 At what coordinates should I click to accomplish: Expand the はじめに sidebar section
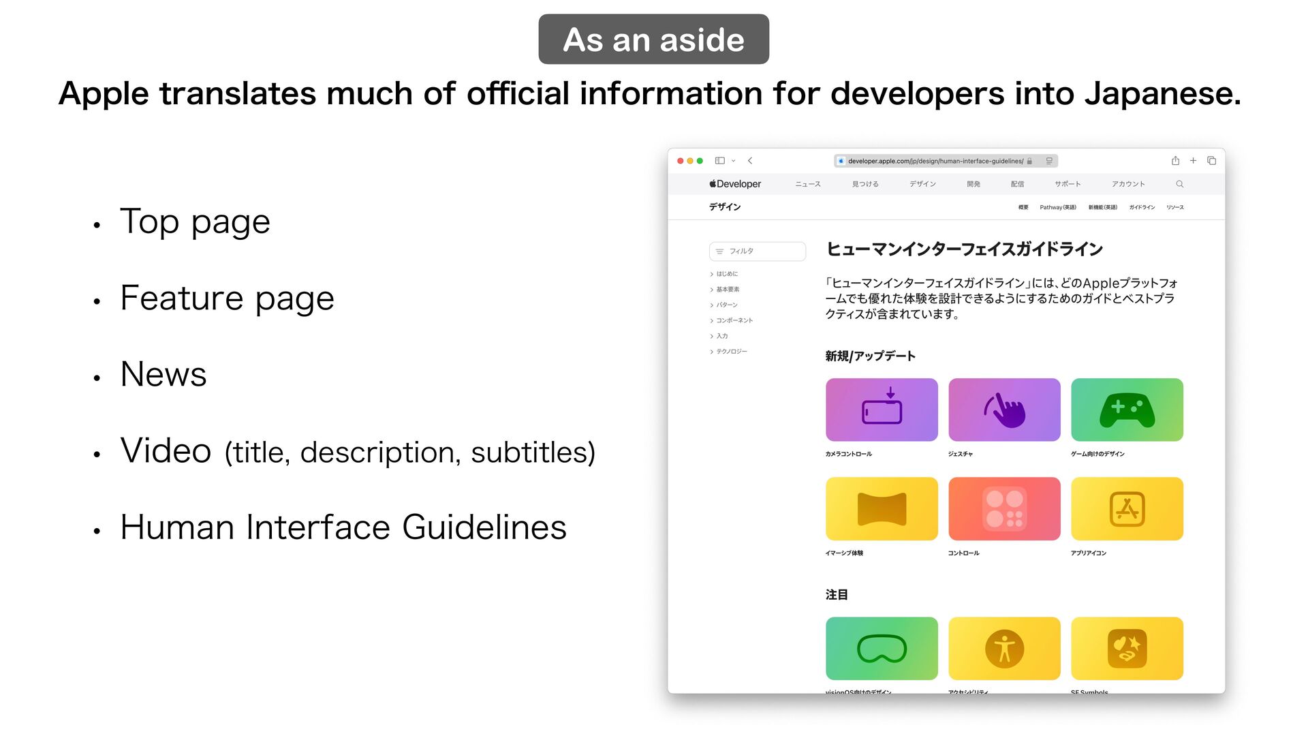point(723,274)
